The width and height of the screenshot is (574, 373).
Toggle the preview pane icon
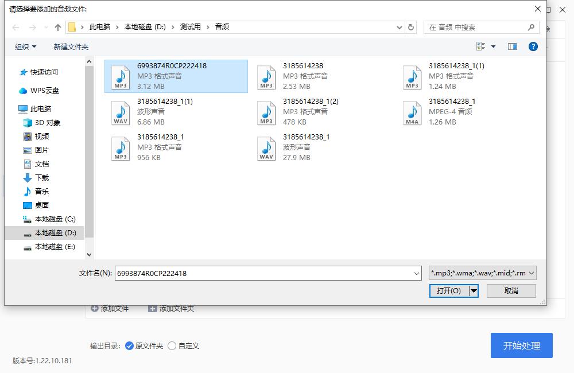click(x=513, y=46)
